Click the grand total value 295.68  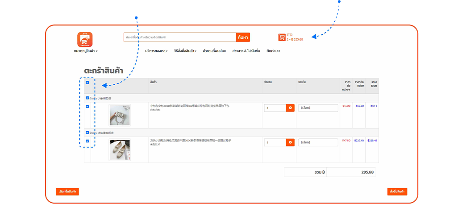367,172
